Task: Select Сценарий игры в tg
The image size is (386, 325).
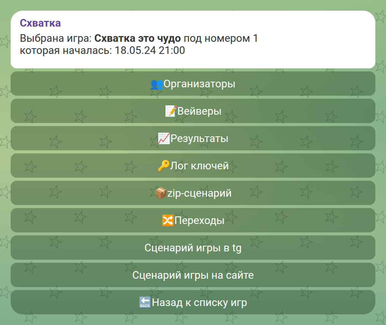Action: (x=193, y=248)
